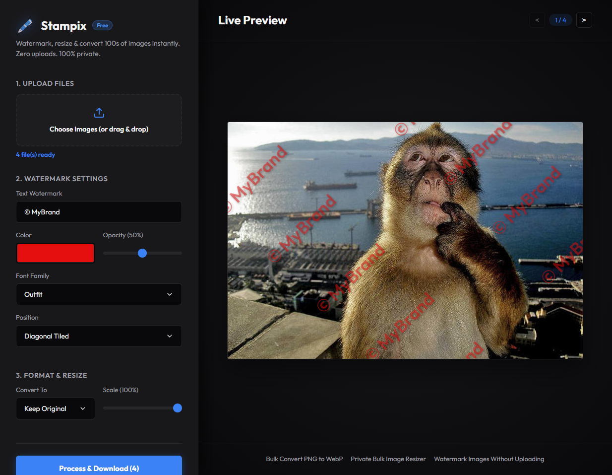Click the 4 file(s) ready link
This screenshot has height=475, width=612.
[35, 154]
